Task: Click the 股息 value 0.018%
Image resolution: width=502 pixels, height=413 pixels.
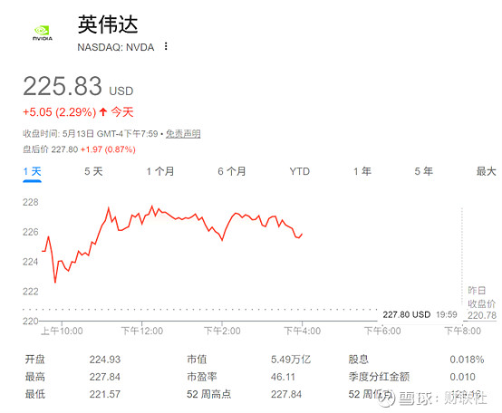Action: [x=467, y=360]
